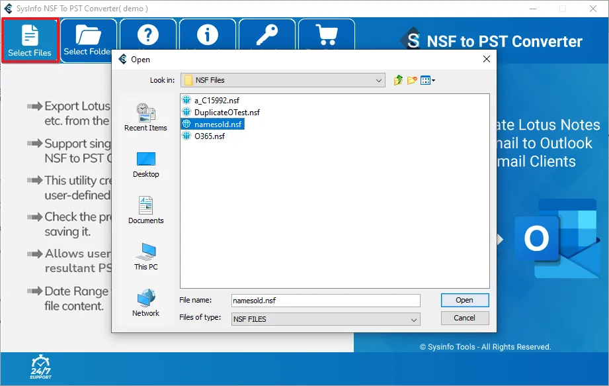Click the Cancel button
Screen dimensions: 609x386
(464, 318)
